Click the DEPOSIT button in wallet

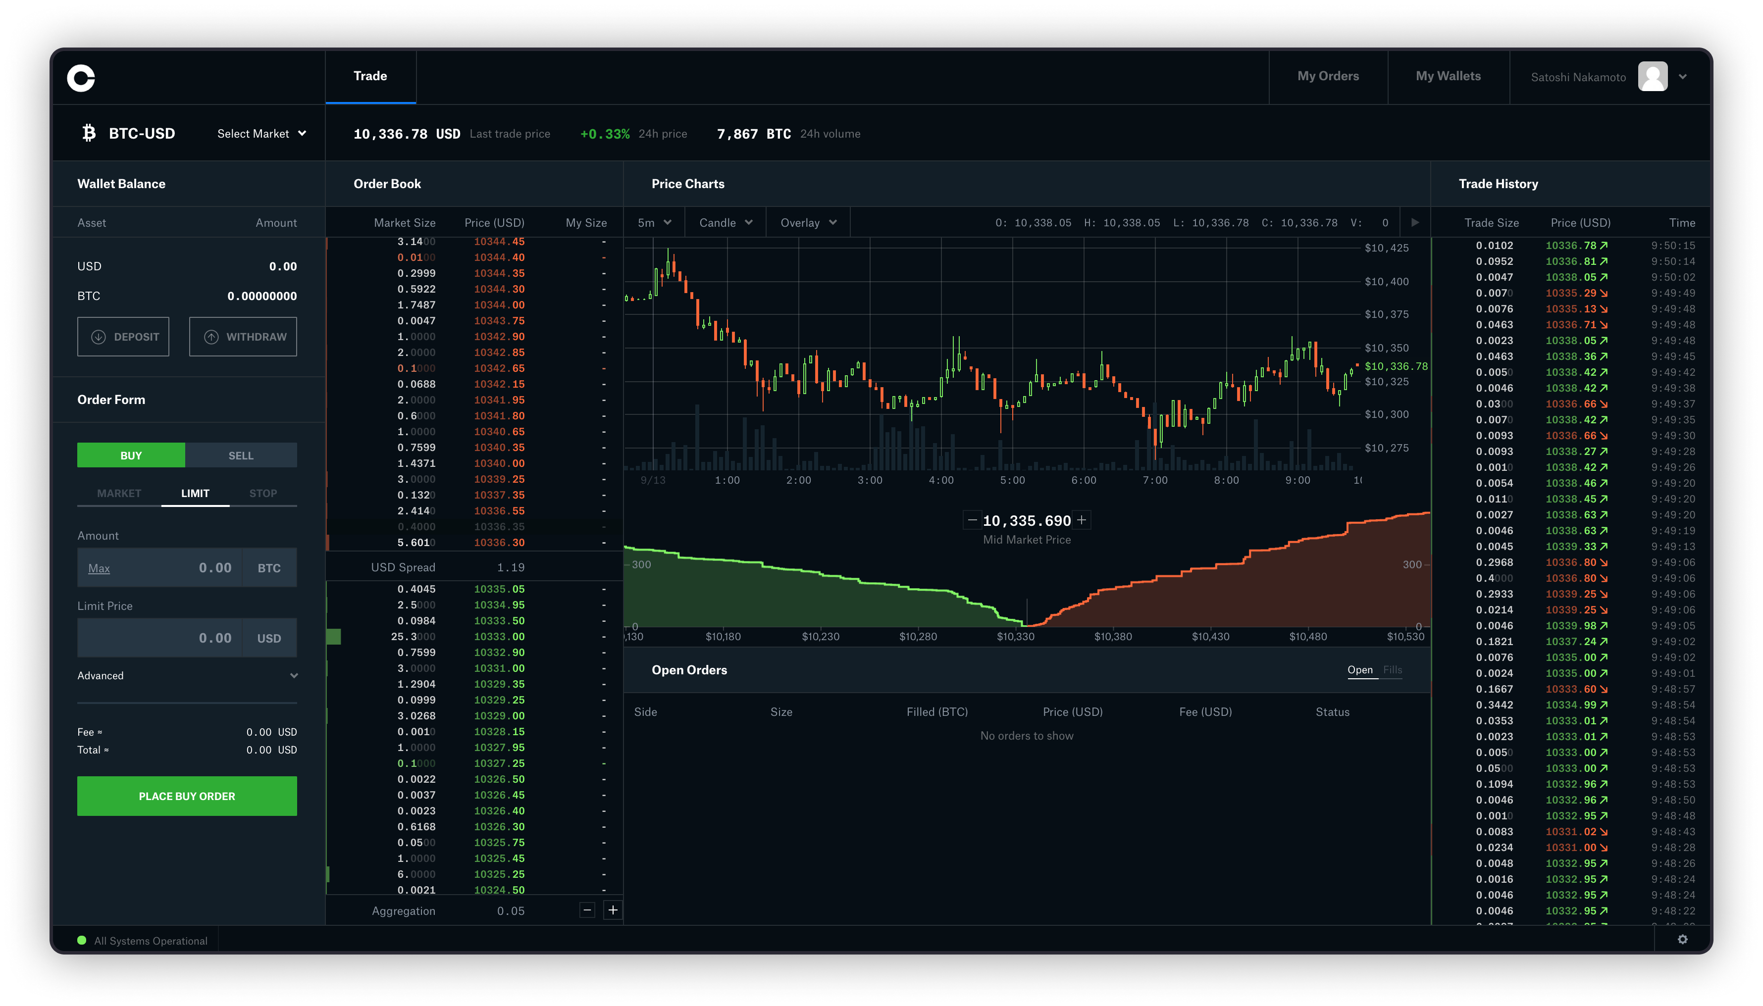[123, 337]
